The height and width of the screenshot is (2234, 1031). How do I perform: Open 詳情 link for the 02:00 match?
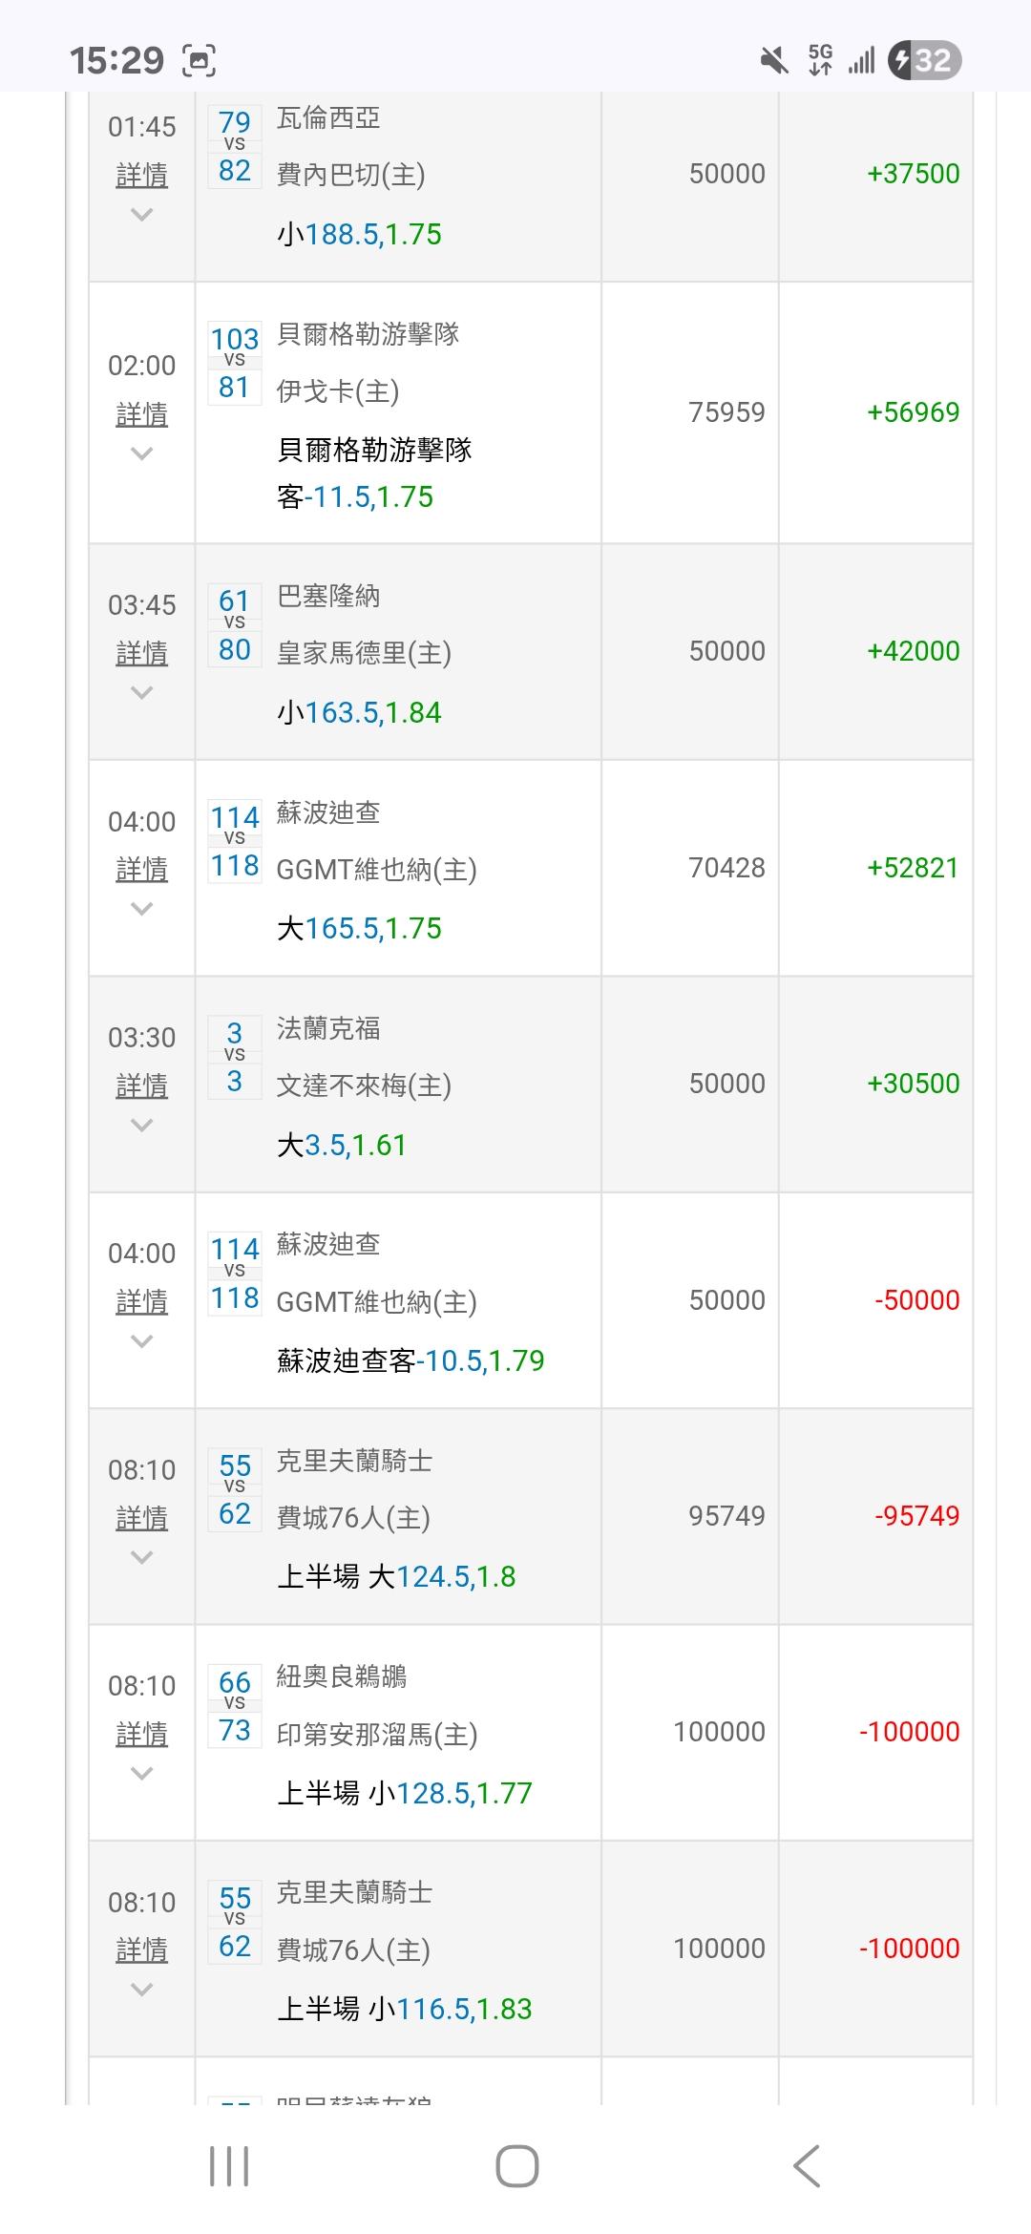[x=141, y=414]
